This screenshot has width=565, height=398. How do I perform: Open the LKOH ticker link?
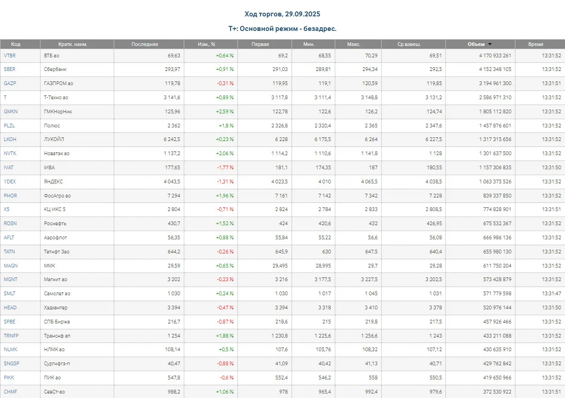click(10, 140)
